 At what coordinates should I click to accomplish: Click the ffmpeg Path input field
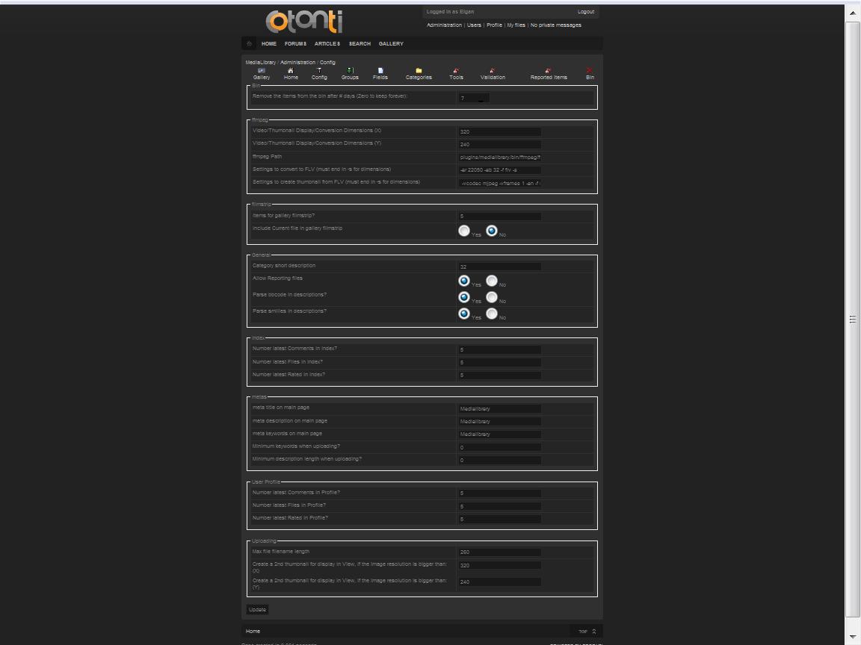pos(499,158)
